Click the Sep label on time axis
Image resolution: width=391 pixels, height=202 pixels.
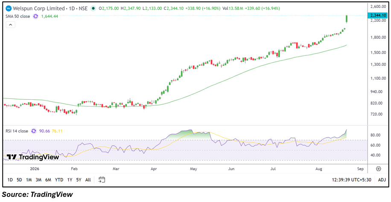[x=360, y=169]
